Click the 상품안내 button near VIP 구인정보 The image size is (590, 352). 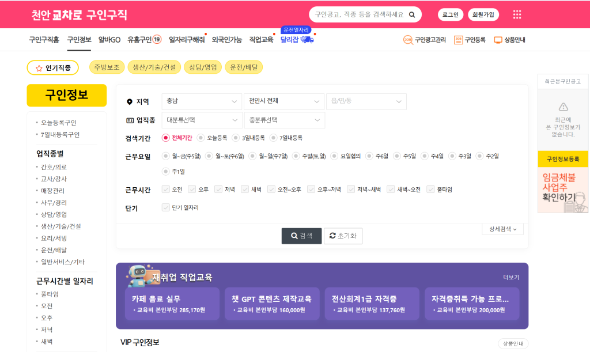point(513,344)
